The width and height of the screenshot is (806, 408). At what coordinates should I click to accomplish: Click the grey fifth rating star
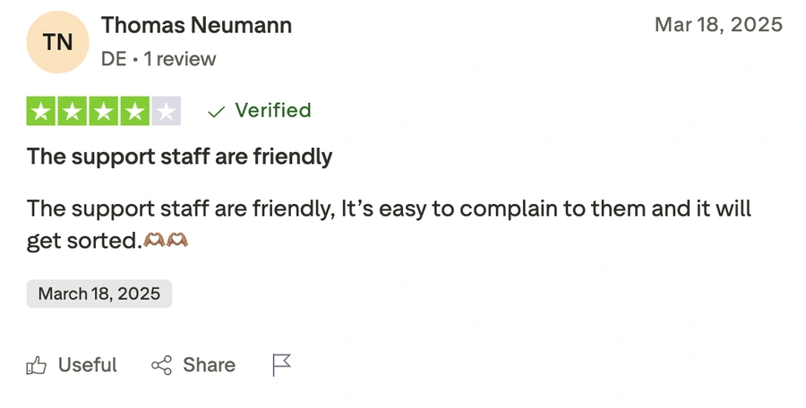point(167,111)
